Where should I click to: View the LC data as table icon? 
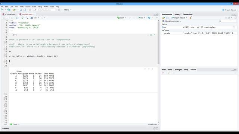point(234,27)
